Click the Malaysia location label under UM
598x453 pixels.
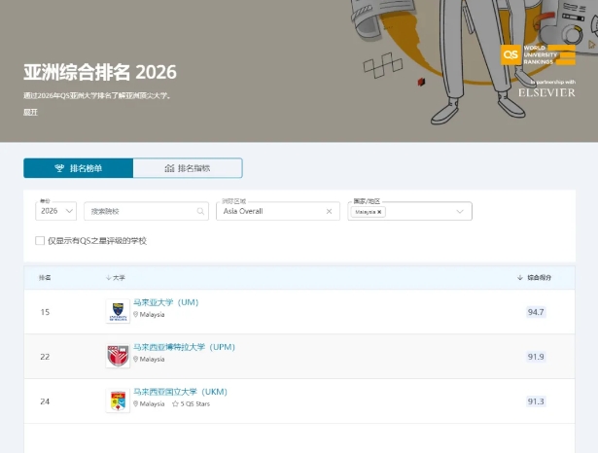tap(149, 315)
